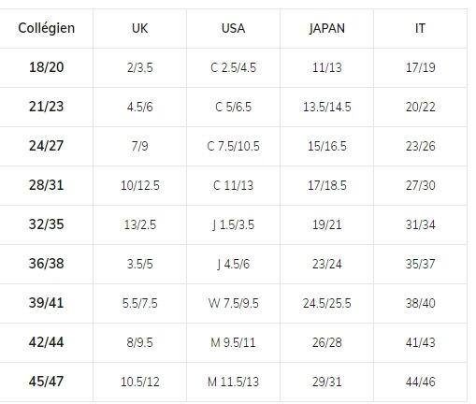Click the UK value 10/12.5
Screen dimensions: 476x404
[140, 185]
